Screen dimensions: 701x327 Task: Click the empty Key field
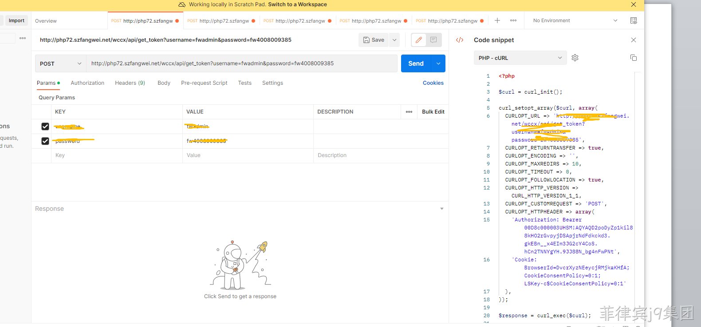tap(117, 155)
